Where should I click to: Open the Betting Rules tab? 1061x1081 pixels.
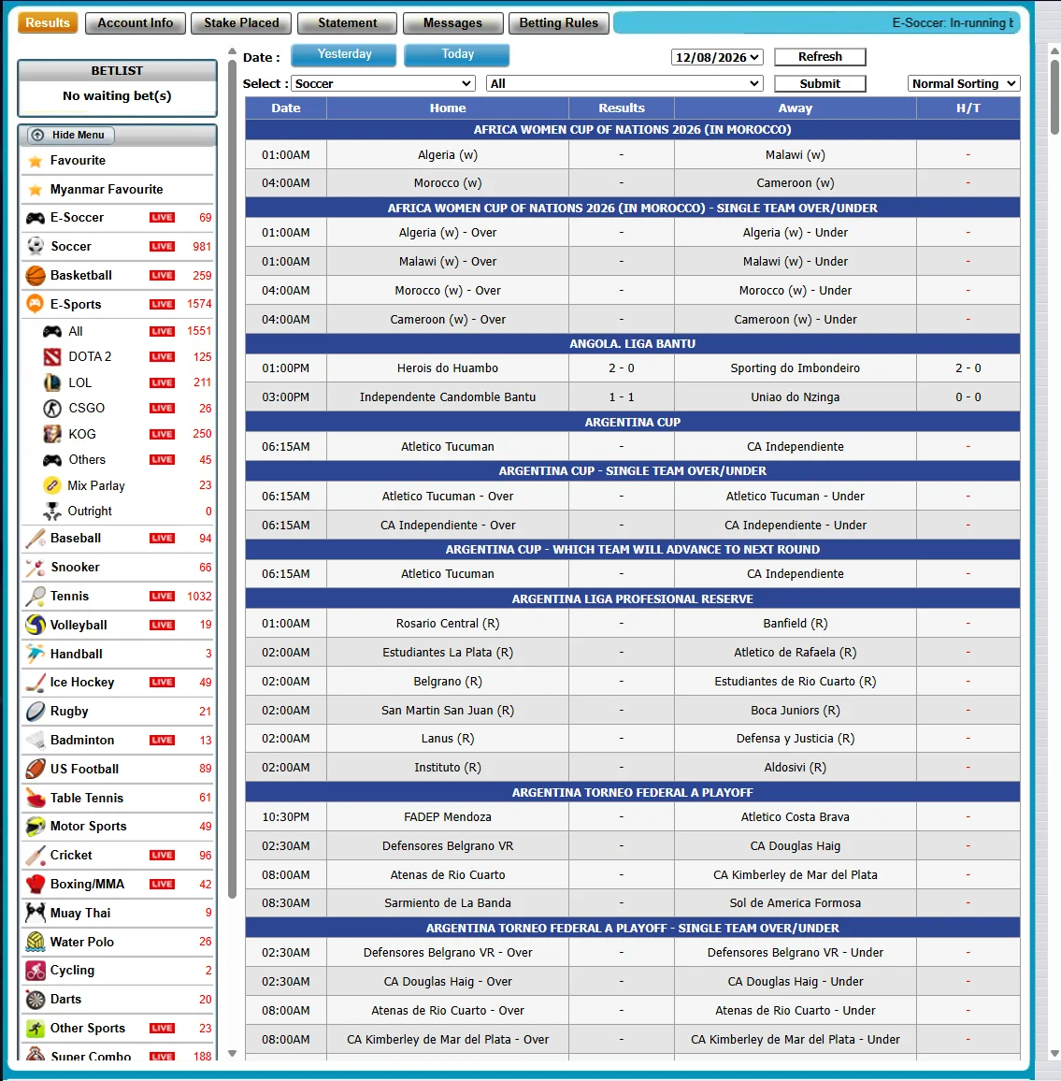[x=559, y=22]
